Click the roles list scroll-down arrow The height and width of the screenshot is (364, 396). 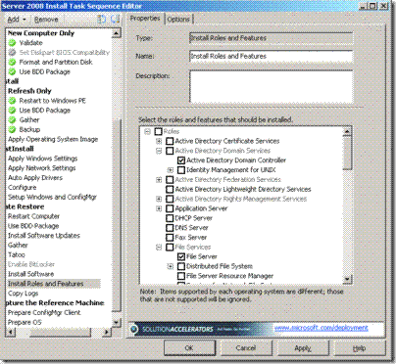point(347,279)
